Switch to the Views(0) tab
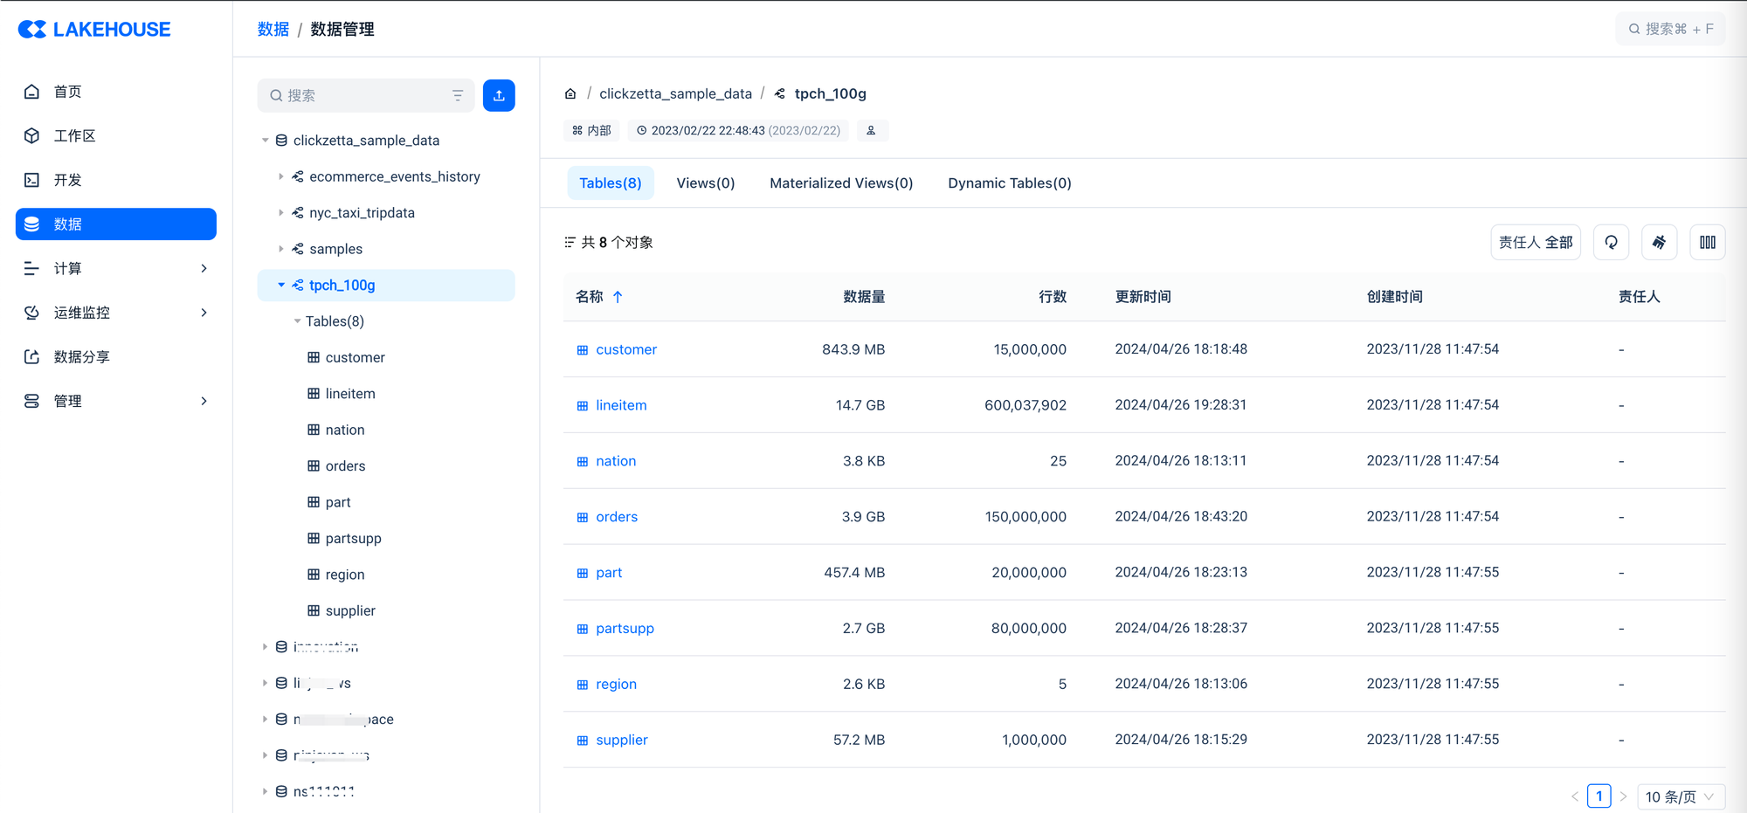This screenshot has width=1747, height=813. click(x=705, y=183)
